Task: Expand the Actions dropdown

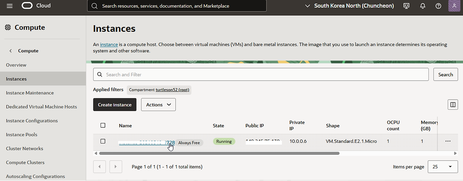Action: pos(158,105)
